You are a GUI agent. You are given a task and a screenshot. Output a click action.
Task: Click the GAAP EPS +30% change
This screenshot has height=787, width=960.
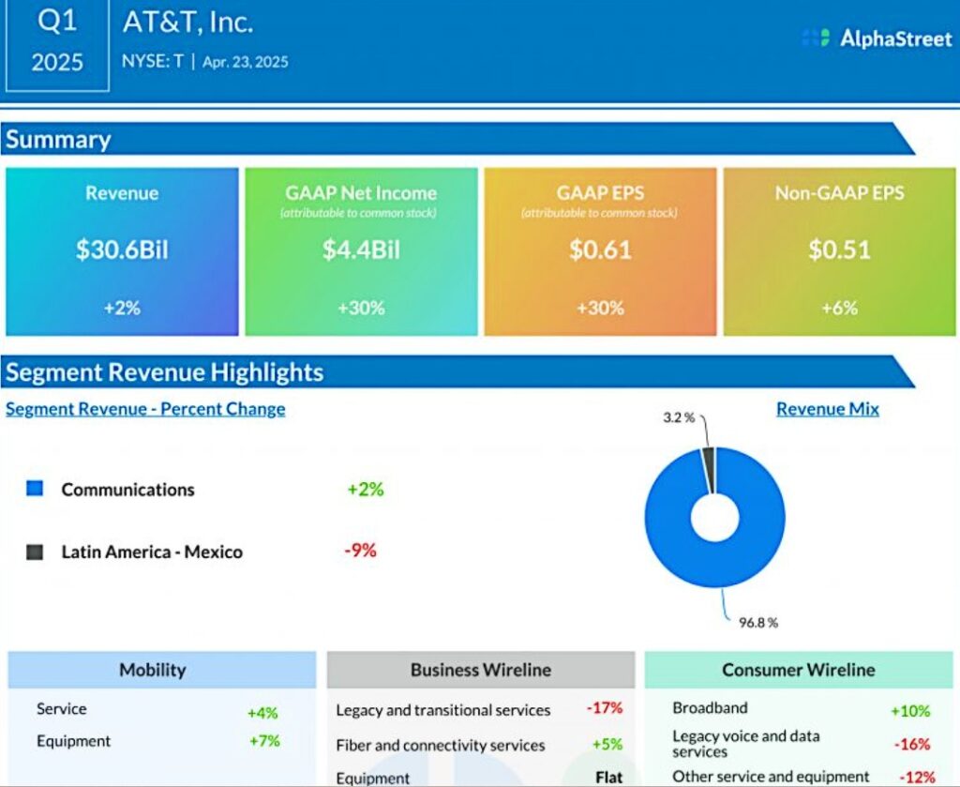[600, 308]
